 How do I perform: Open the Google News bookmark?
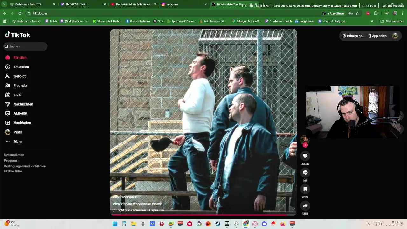point(305,21)
